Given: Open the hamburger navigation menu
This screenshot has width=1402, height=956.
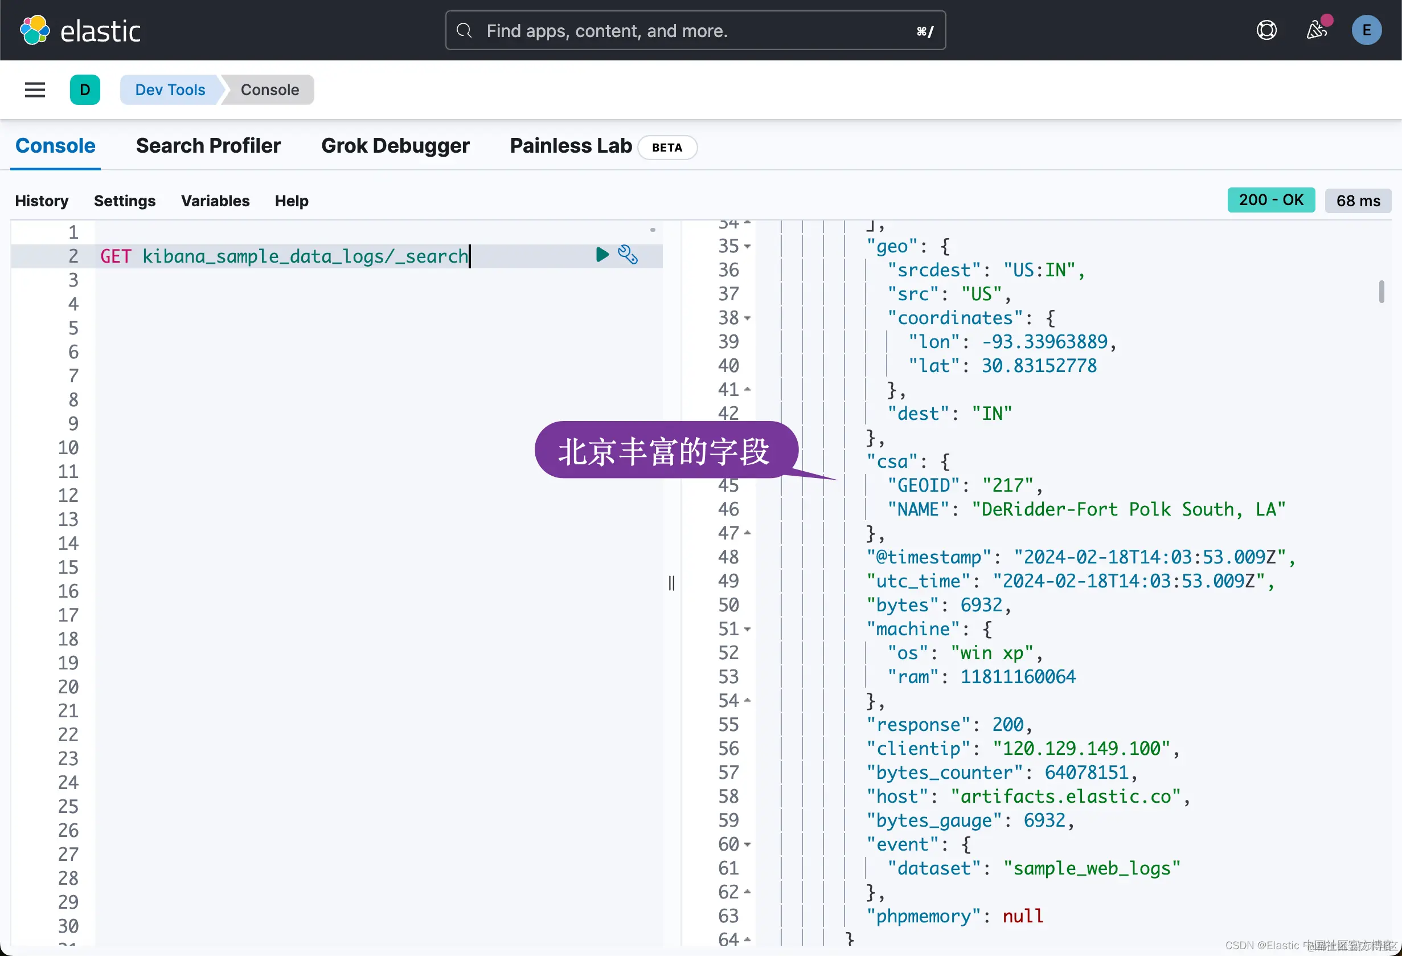Looking at the screenshot, I should (35, 90).
